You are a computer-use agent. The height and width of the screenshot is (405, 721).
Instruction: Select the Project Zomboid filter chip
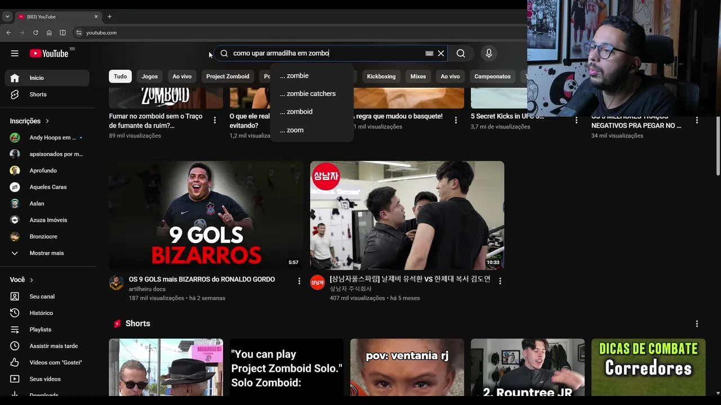coord(228,76)
